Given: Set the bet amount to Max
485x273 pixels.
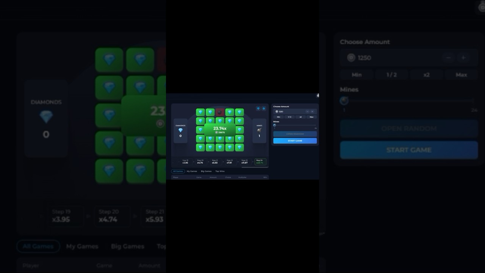Looking at the screenshot, I should [311, 117].
